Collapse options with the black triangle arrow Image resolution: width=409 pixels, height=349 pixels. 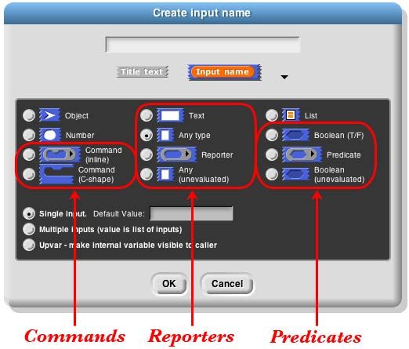point(284,77)
